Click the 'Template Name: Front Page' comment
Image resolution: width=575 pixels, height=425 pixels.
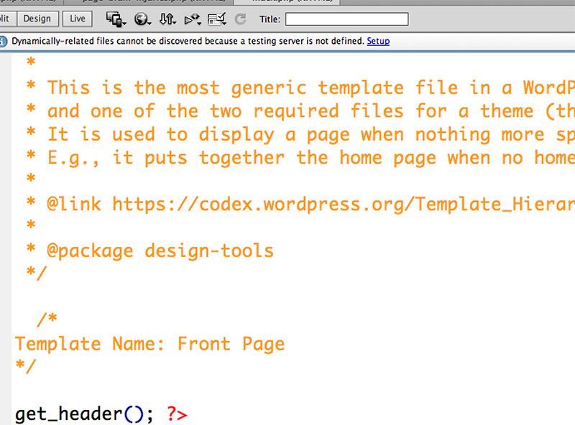pyautogui.click(x=149, y=344)
